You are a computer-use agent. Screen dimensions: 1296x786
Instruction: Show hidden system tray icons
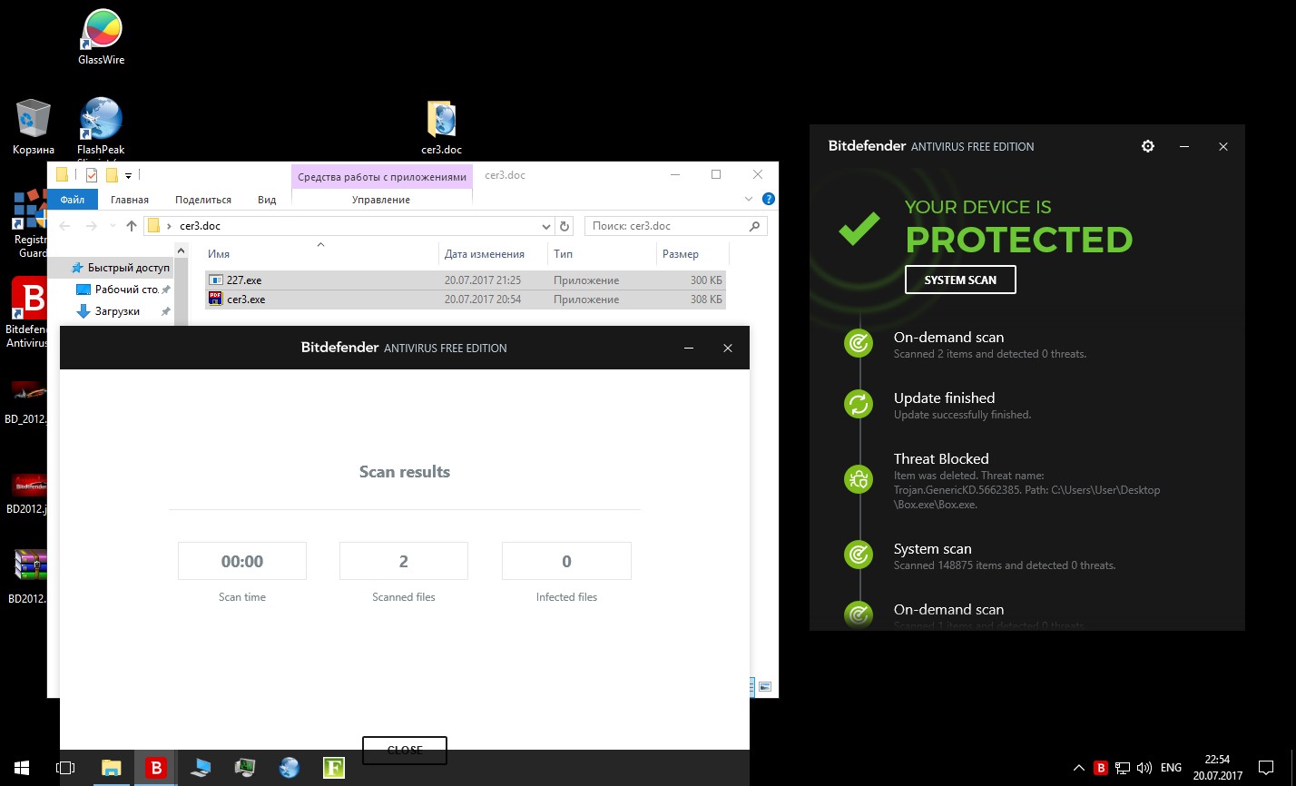coord(1079,768)
